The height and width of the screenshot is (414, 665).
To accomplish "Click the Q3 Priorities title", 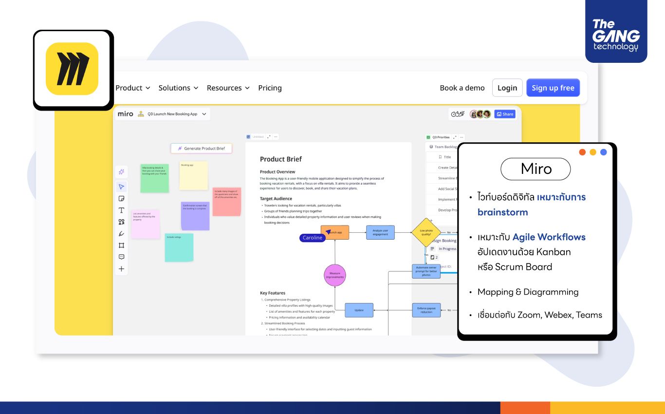I will (x=441, y=137).
